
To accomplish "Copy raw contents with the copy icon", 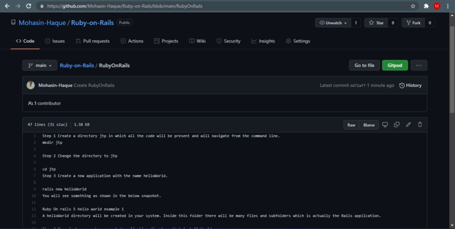I will pyautogui.click(x=397, y=125).
